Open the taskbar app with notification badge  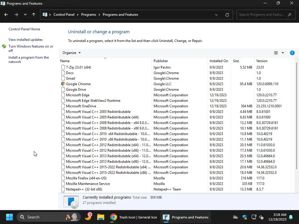(x=88, y=217)
